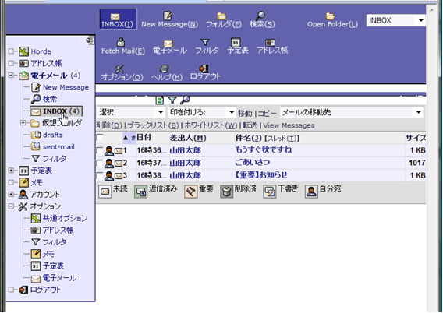Open アドレス帳 icon in the toolbar

click(272, 46)
